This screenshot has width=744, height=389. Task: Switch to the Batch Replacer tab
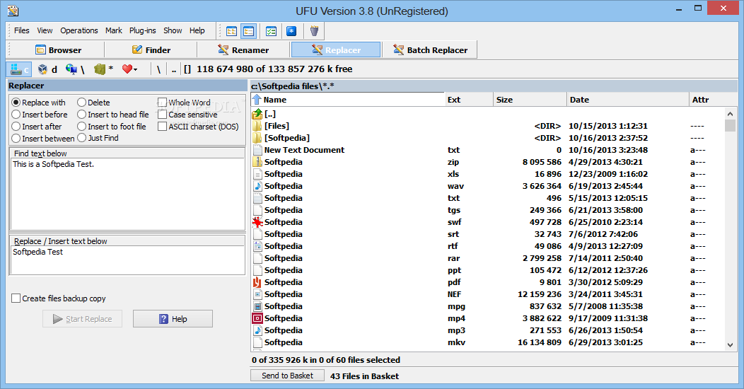(x=431, y=50)
